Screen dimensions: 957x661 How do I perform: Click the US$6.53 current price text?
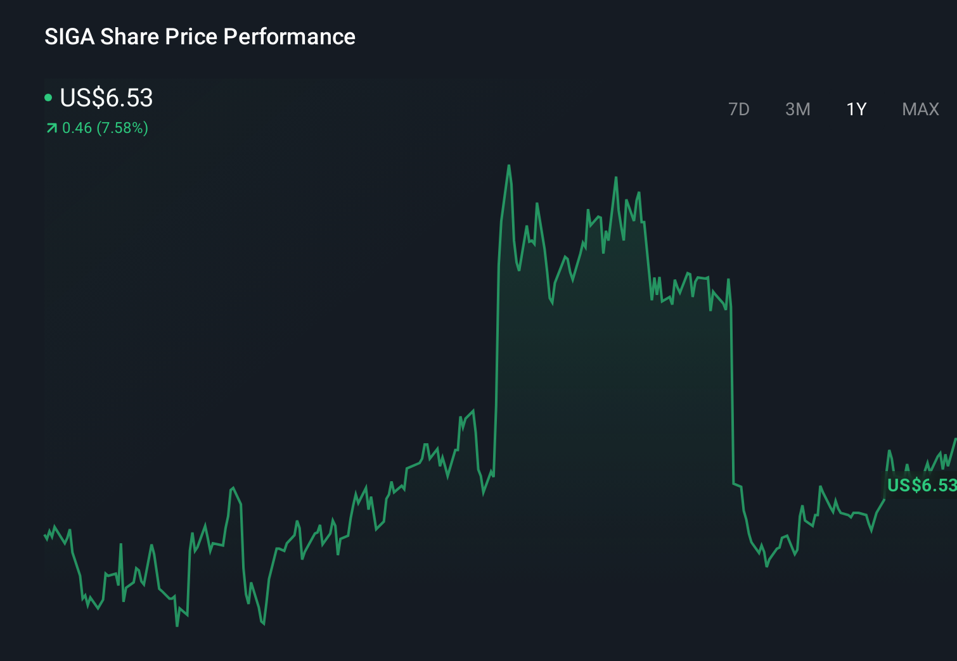pos(105,97)
